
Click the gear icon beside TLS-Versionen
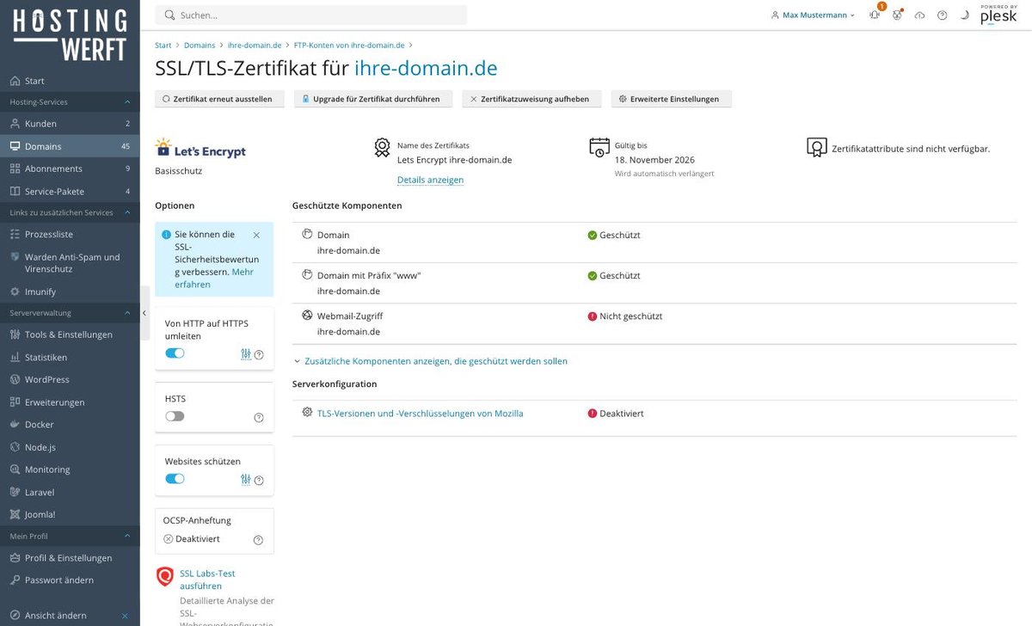[x=307, y=413]
